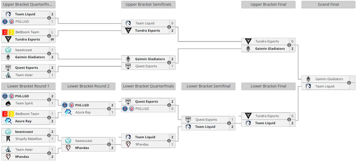Viewport: 357px width, 163px height.
Task: Click Tundra Esports in Upper Bracket Final
Action: [x=267, y=41]
